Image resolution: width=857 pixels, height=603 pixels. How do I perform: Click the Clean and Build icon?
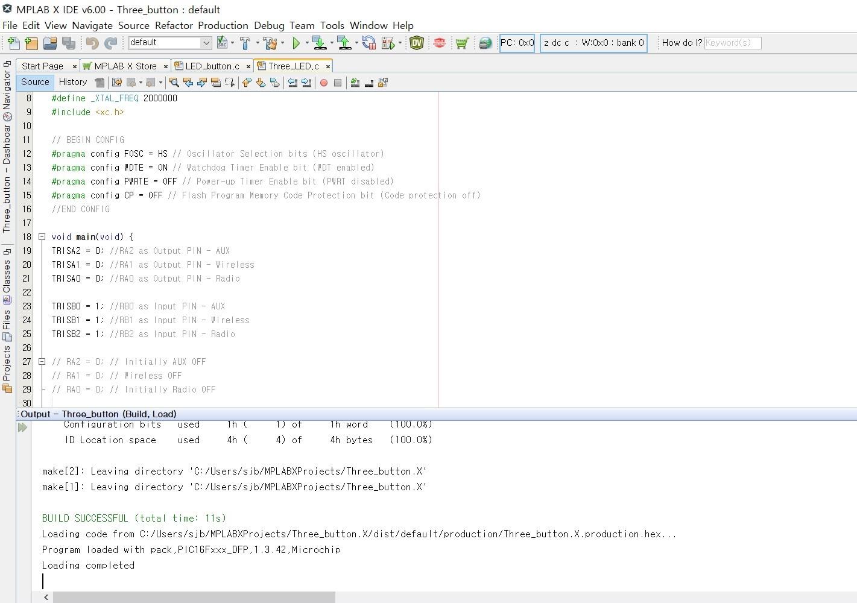coord(270,43)
